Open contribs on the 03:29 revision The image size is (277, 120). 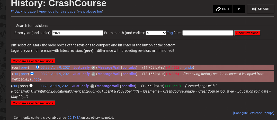point(129,74)
